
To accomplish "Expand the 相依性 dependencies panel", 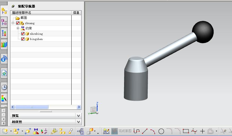I will point(78,122).
